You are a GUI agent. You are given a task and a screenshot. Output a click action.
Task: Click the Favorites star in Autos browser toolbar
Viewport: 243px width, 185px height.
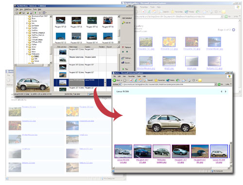pyautogui.click(x=156, y=80)
